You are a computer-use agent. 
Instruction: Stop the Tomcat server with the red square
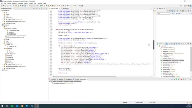[x=181, y=79]
